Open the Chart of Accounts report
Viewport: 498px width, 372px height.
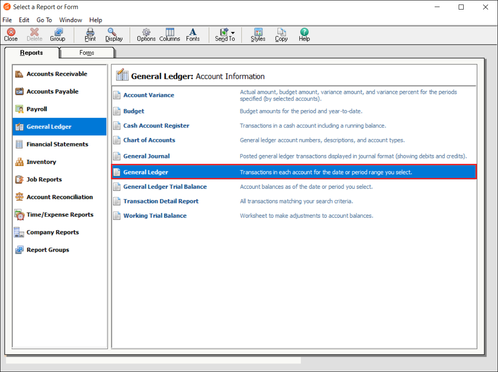click(x=149, y=140)
